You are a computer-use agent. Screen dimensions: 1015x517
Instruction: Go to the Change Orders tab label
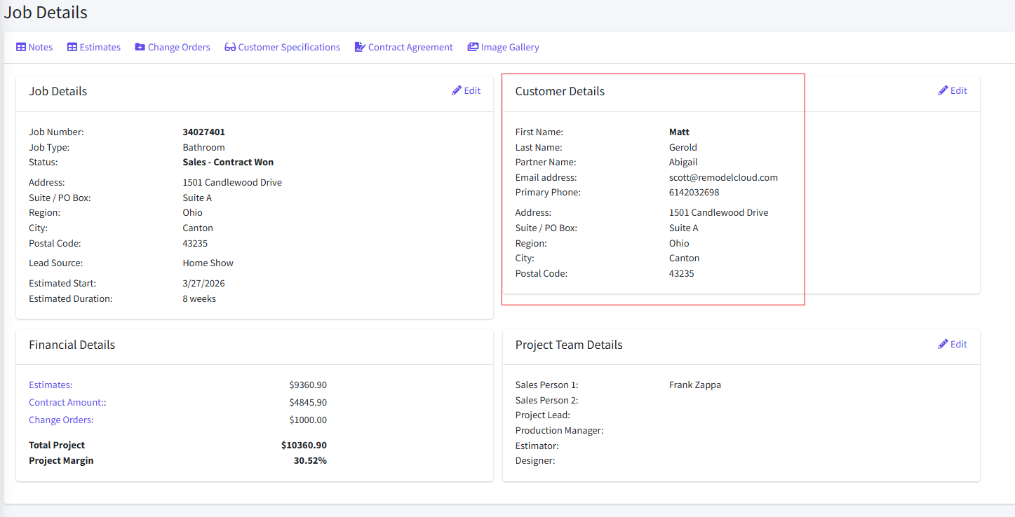[x=179, y=48]
